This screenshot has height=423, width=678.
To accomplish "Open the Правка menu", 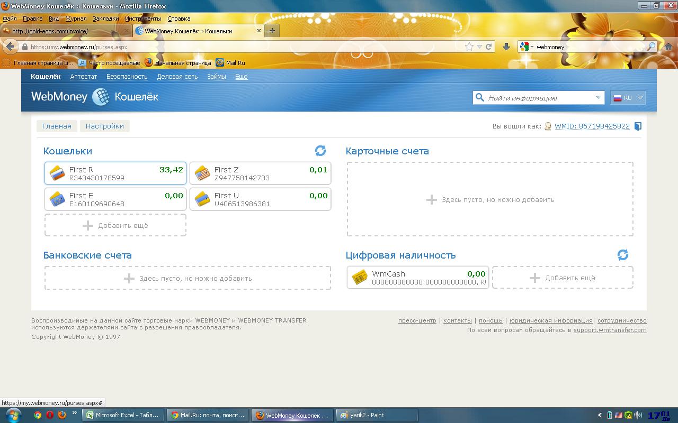I will click(33, 19).
